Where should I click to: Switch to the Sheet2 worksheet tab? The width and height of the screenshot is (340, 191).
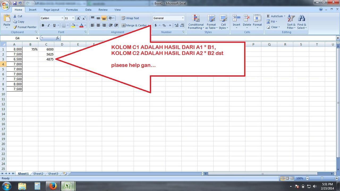38,174
